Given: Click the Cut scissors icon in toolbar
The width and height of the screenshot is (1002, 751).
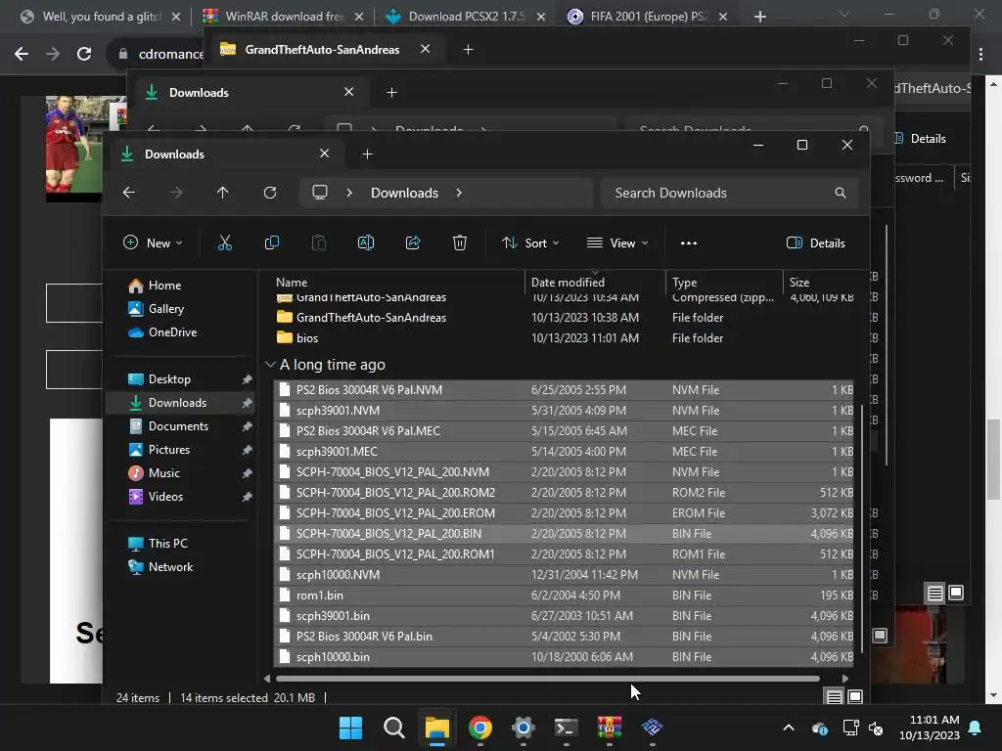Looking at the screenshot, I should (x=224, y=243).
